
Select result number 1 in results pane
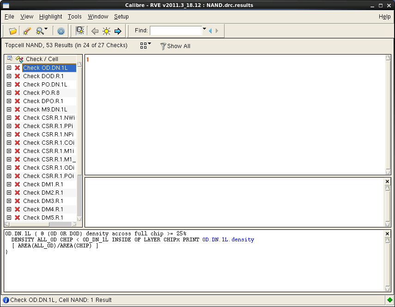(87, 60)
